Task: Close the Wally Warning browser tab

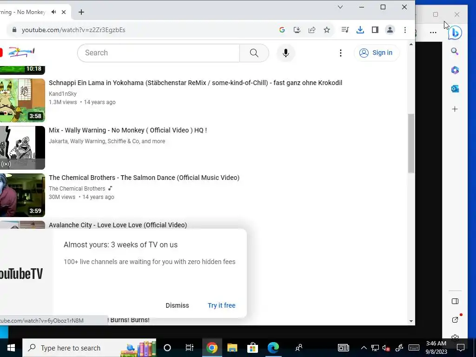Action: coord(63,12)
